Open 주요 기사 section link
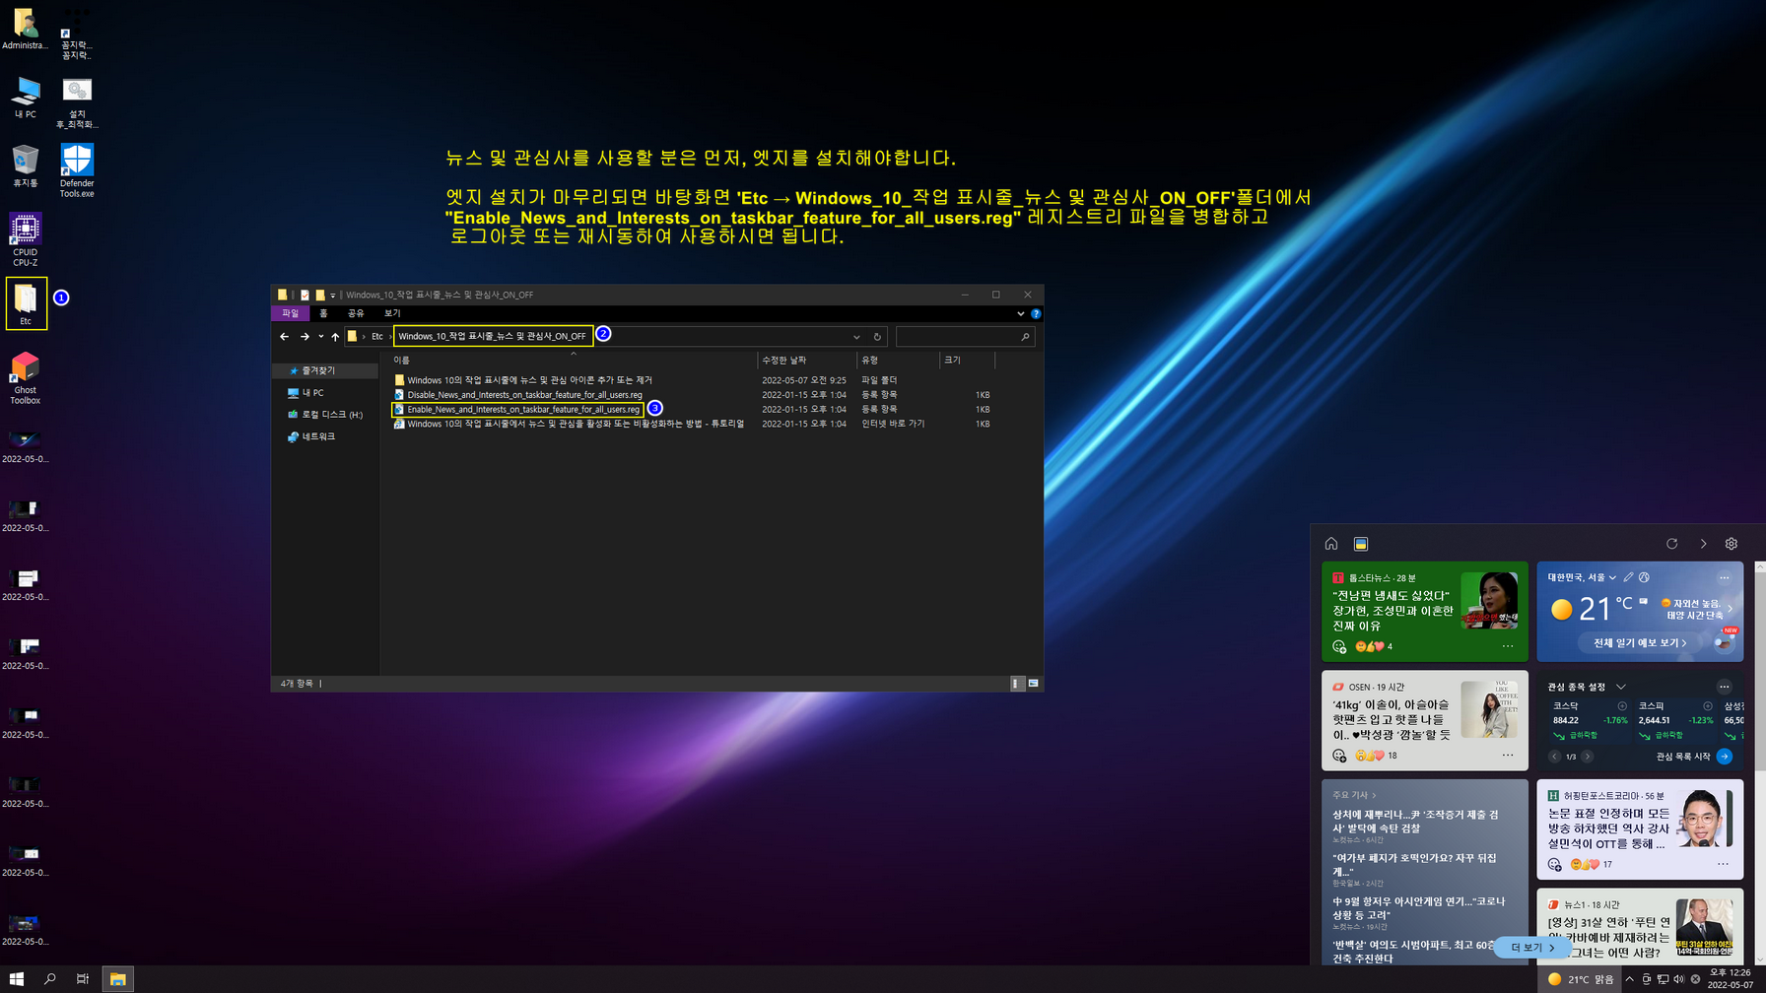This screenshot has width=1766, height=993. click(1354, 795)
